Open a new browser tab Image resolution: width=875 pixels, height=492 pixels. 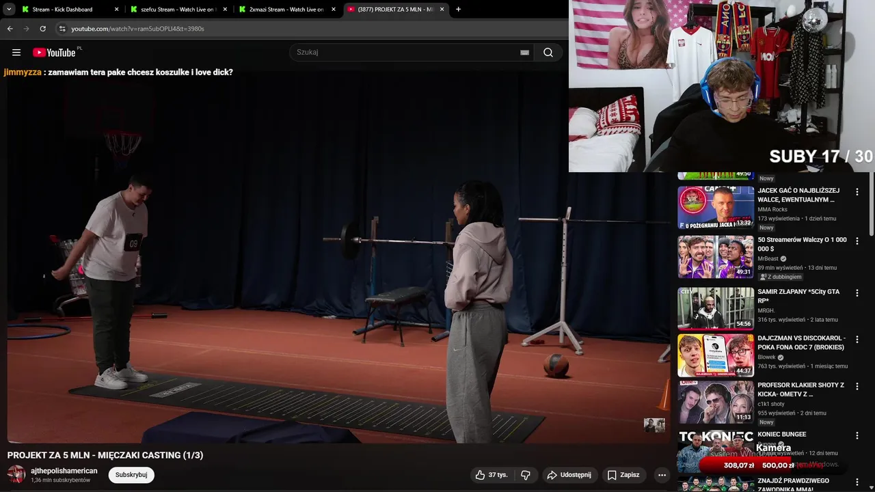[458, 10]
